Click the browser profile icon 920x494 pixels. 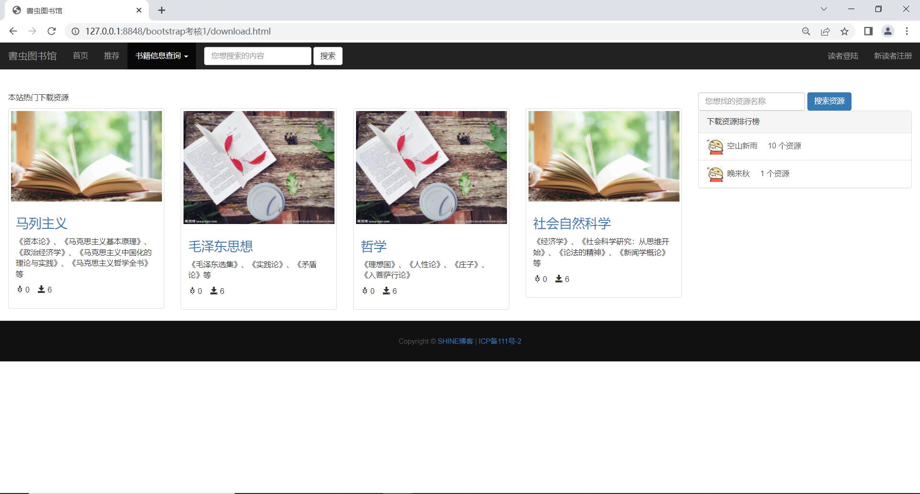(887, 31)
